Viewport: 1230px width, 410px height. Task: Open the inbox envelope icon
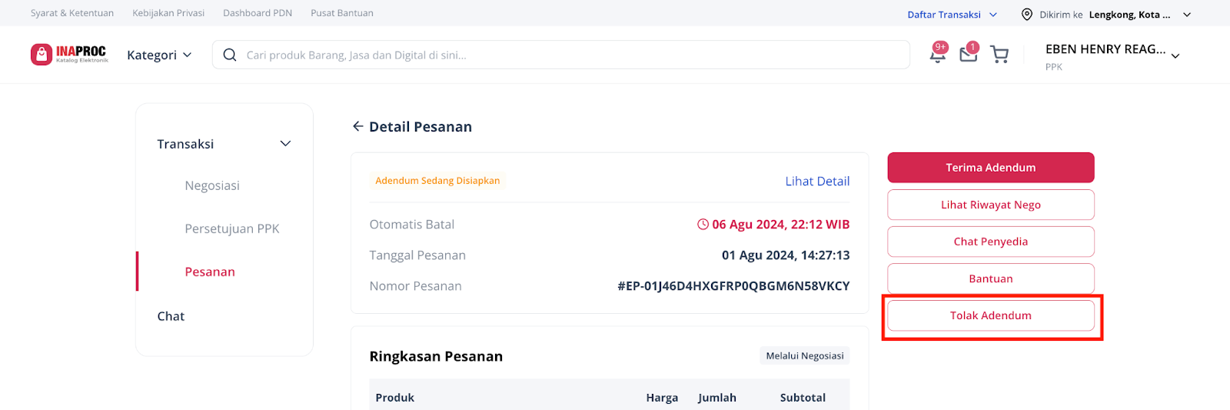pos(969,53)
